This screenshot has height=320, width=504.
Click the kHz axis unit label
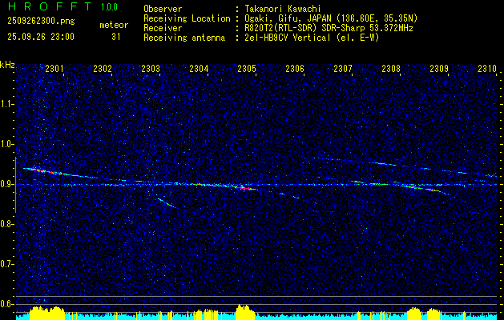[x=7, y=65]
